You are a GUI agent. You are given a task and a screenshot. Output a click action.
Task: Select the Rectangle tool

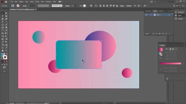pyautogui.click(x=3, y=25)
